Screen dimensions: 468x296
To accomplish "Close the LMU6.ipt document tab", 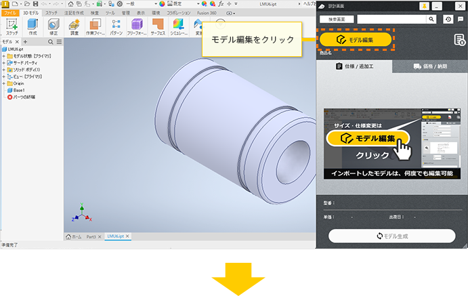I will pyautogui.click(x=127, y=236).
